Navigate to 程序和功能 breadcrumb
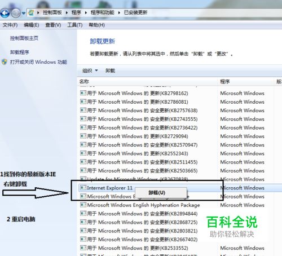 coord(103,12)
